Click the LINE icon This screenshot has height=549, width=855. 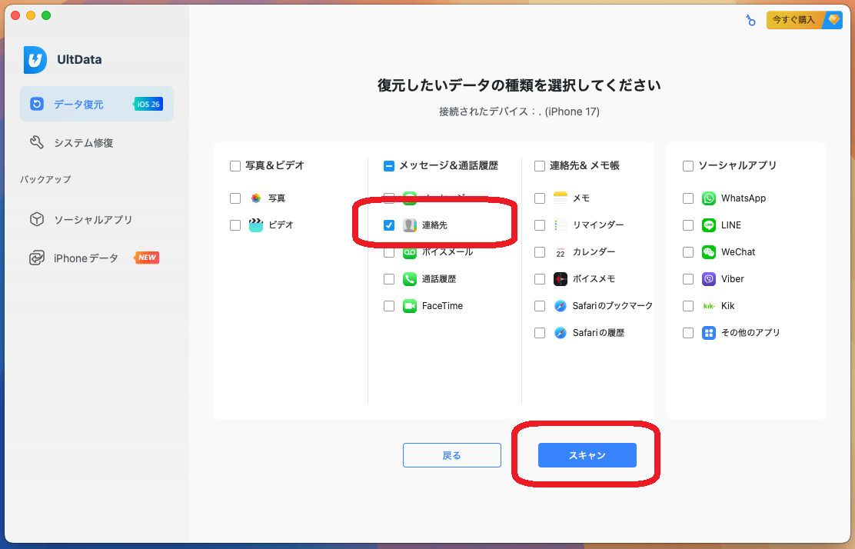(709, 225)
